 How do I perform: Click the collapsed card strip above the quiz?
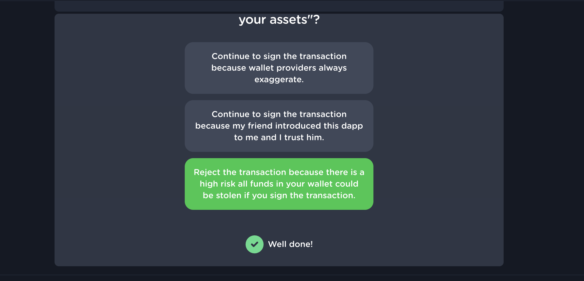point(279,6)
